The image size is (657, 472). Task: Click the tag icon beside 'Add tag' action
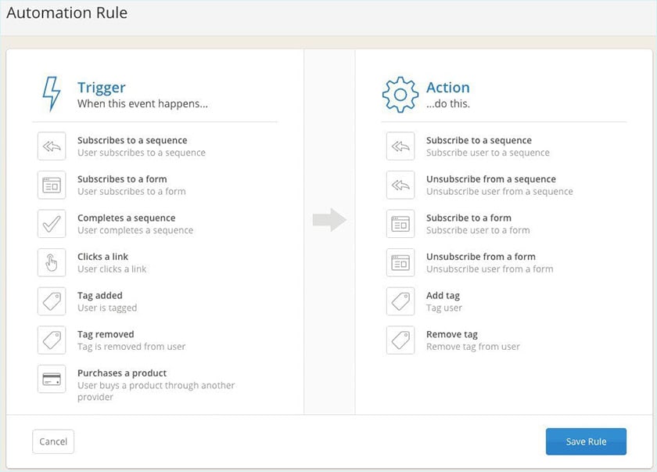coord(400,301)
